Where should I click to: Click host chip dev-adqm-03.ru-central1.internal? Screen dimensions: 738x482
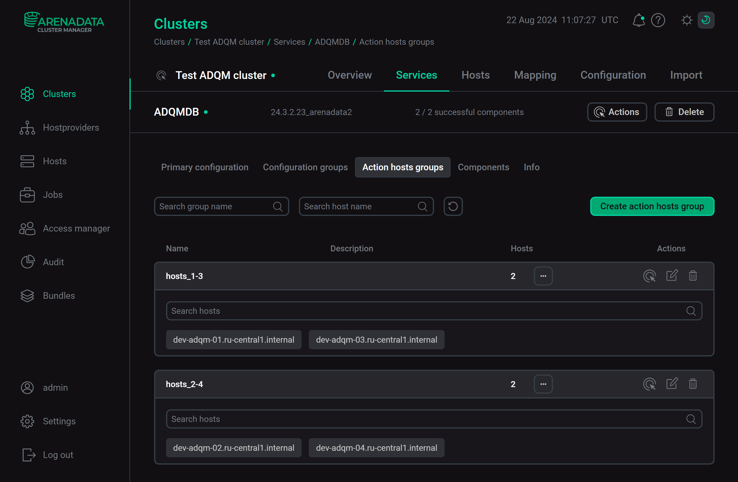[376, 340]
